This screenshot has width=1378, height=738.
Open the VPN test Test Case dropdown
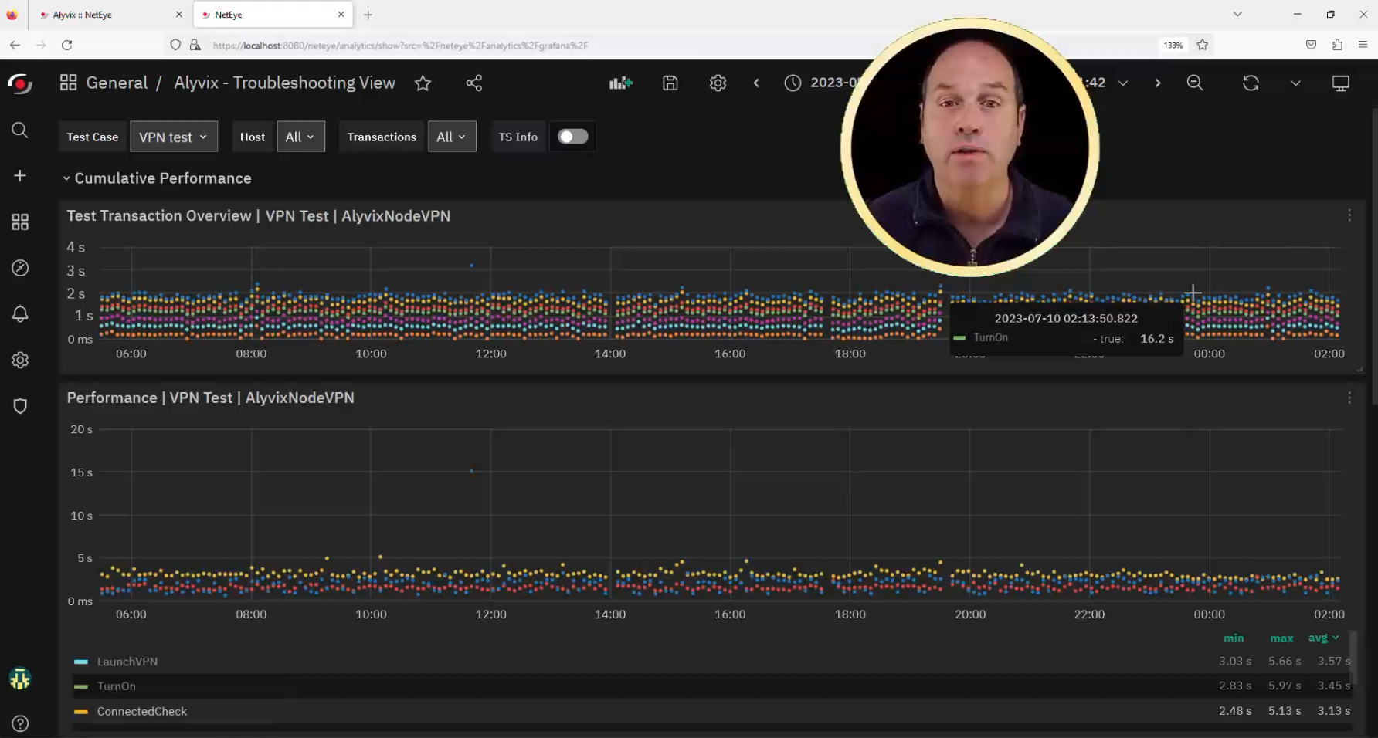174,137
